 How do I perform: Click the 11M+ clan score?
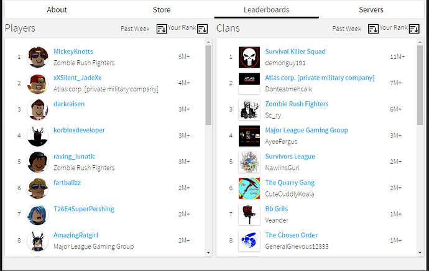(x=397, y=57)
